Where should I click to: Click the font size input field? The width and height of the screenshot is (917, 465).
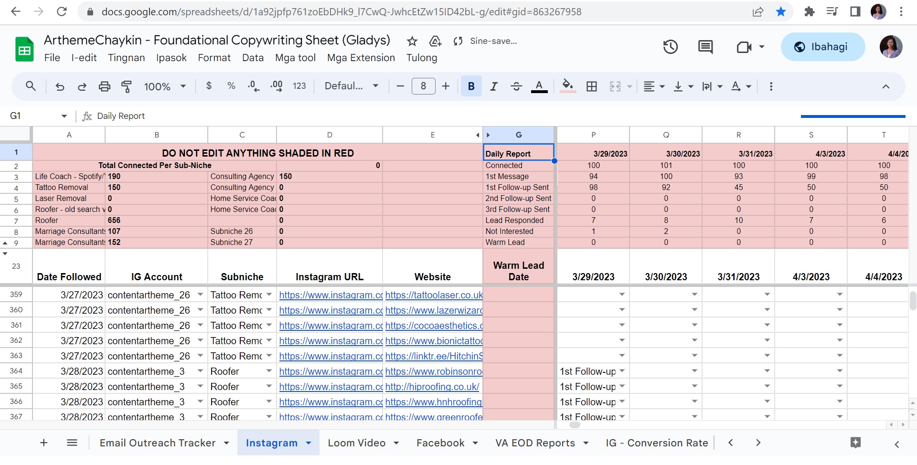423,86
